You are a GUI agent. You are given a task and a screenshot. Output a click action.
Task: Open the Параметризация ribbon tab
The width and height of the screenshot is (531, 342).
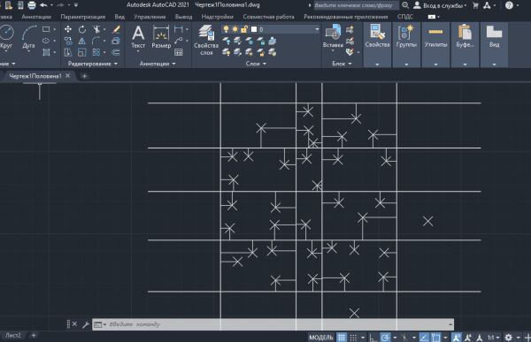click(83, 17)
